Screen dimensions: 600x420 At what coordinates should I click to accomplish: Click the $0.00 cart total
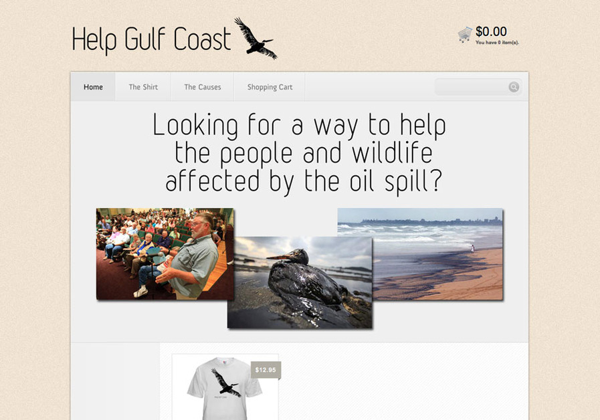coord(491,31)
